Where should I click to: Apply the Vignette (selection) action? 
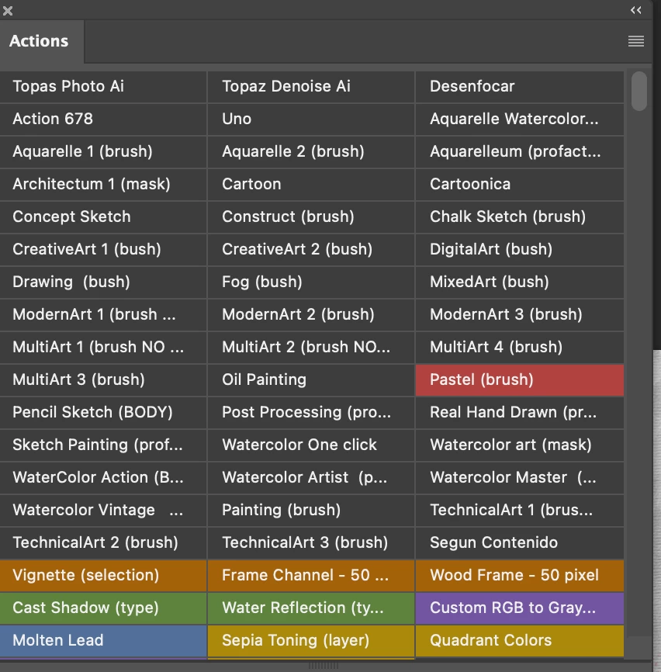coord(103,575)
